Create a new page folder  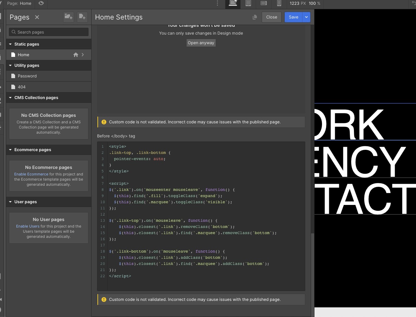click(69, 17)
